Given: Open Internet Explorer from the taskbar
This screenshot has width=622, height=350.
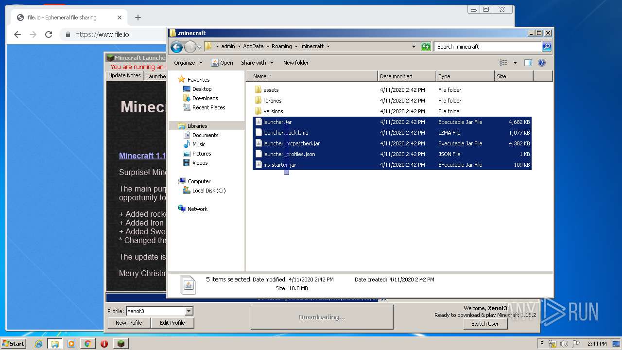Looking at the screenshot, I should tap(38, 344).
